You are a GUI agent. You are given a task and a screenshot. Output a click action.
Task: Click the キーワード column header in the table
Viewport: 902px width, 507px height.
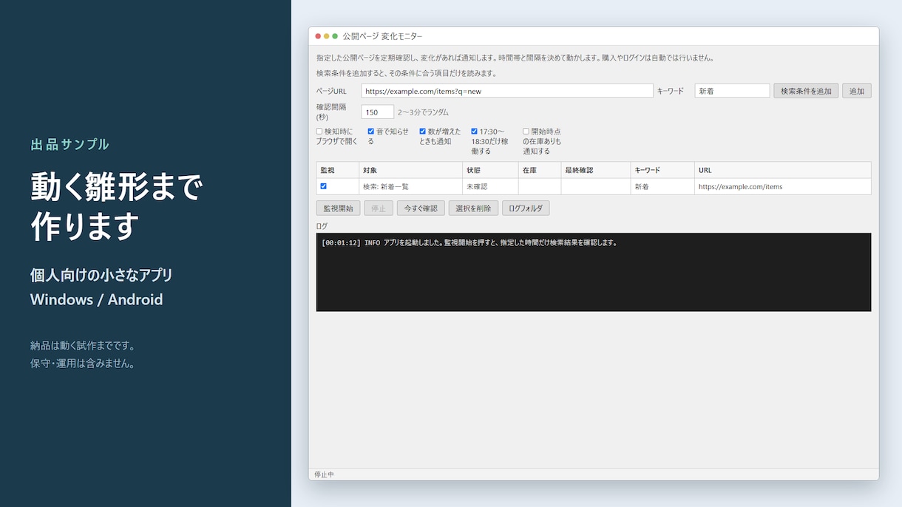(663, 170)
